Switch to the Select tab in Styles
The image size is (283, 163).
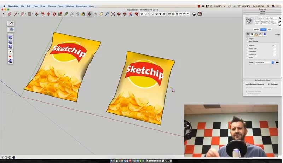coord(256,29)
